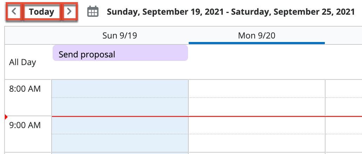Screen dimensions: 362x154
Task: Click the week date range title
Action: pyautogui.click(x=231, y=12)
